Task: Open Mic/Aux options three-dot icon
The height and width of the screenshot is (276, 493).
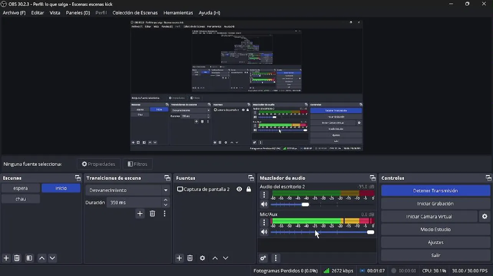Action: (x=264, y=222)
